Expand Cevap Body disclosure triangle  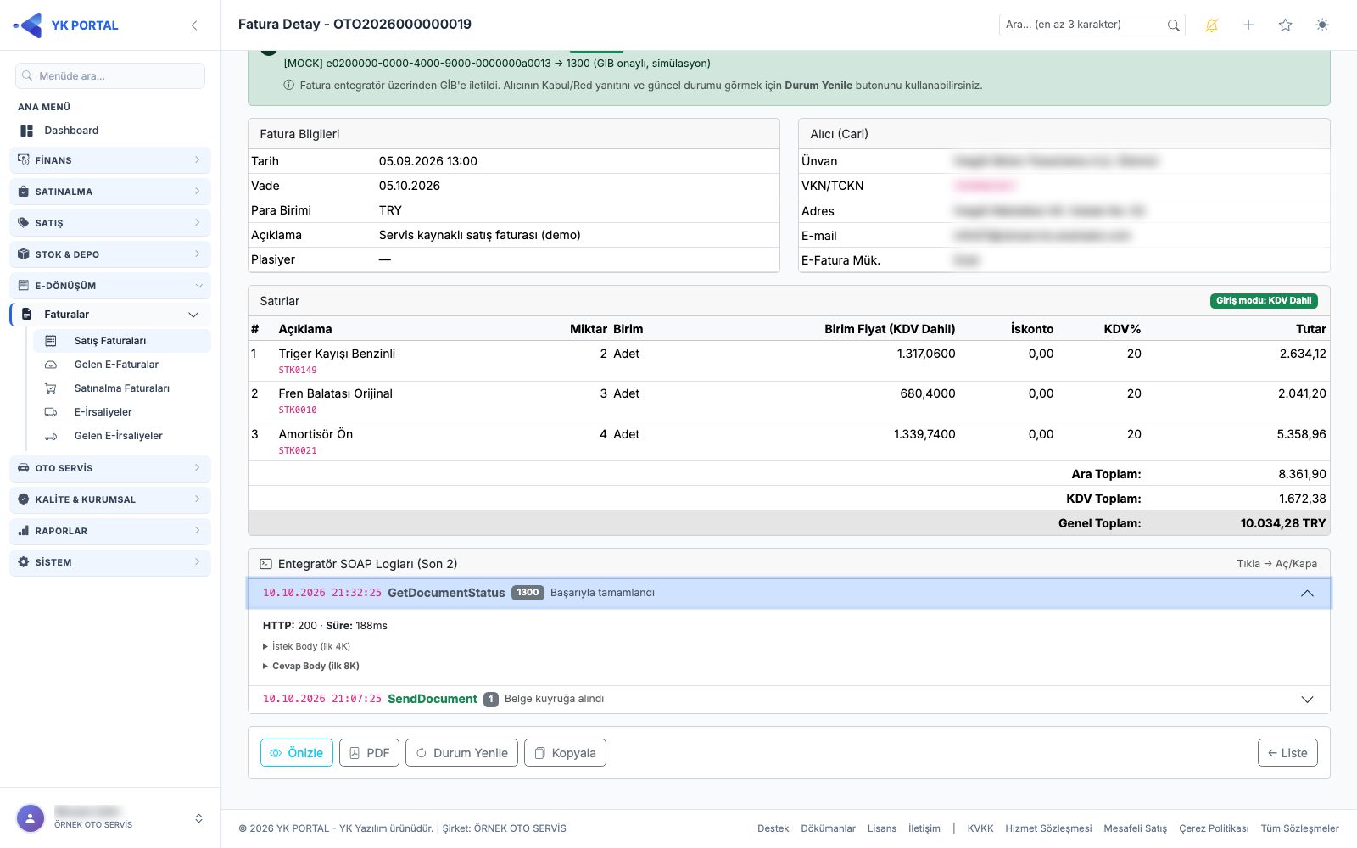pos(265,666)
